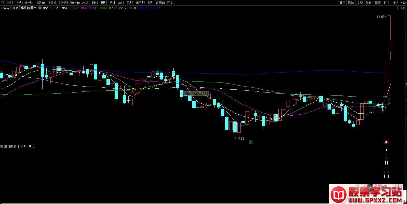Select the 30分钟 period tab
This screenshot has height=204, width=407.
click(x=63, y=3)
